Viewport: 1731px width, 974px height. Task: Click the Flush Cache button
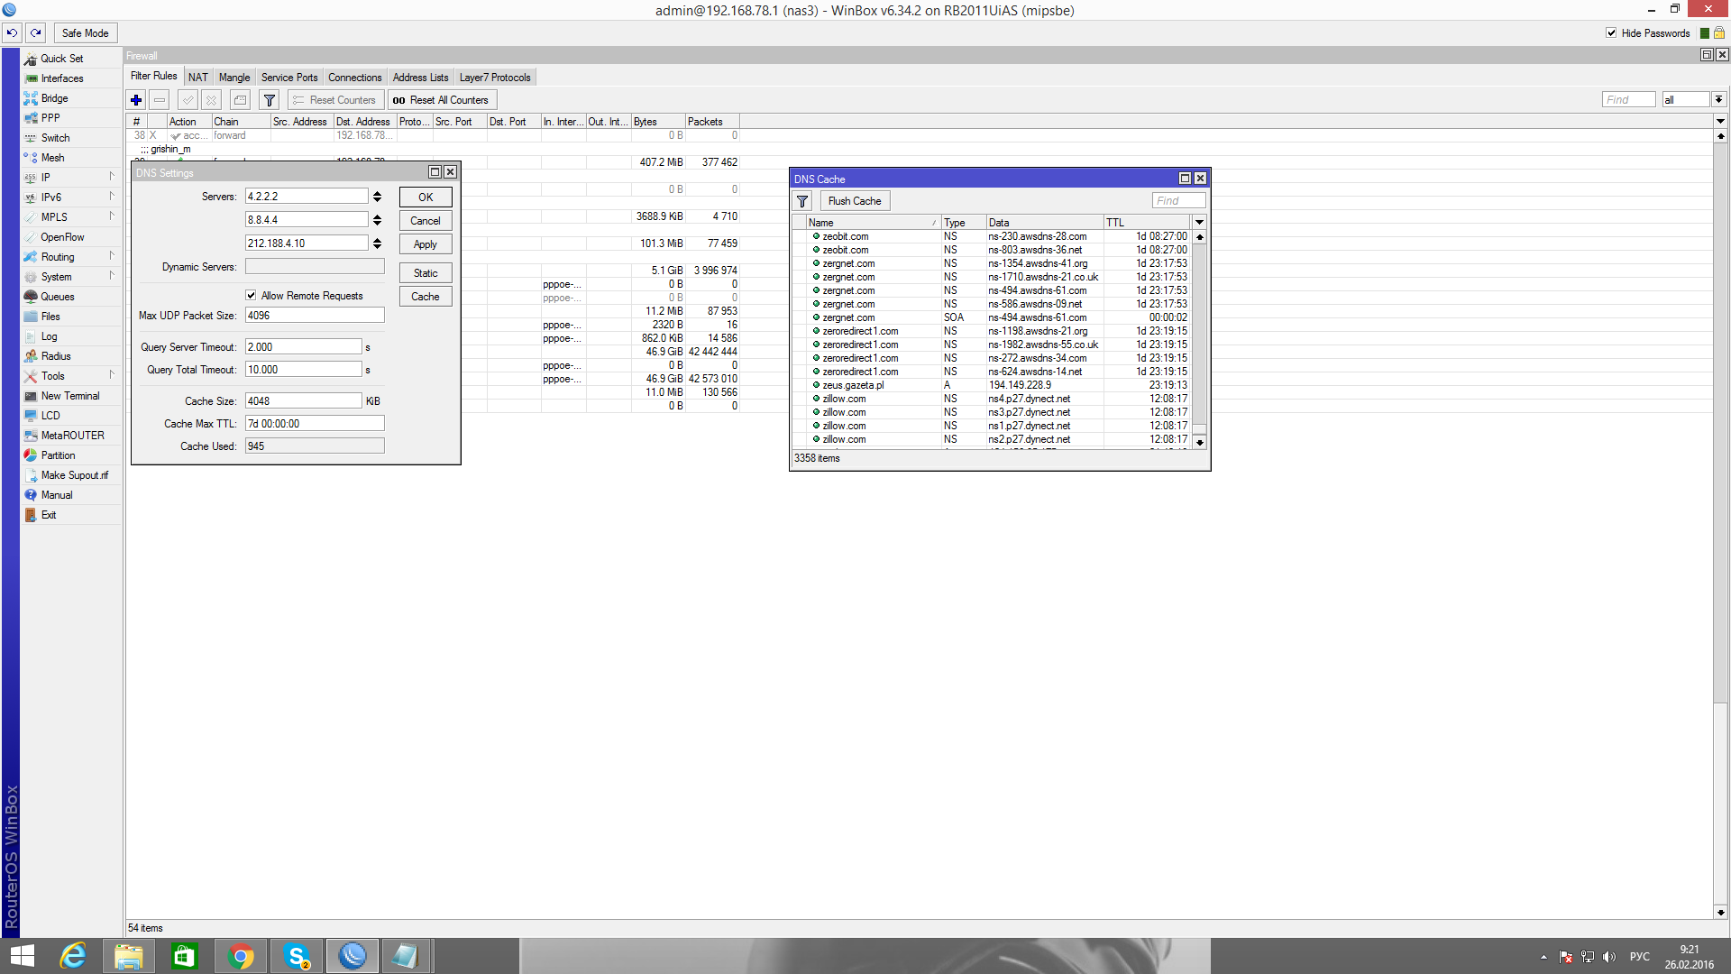(855, 201)
